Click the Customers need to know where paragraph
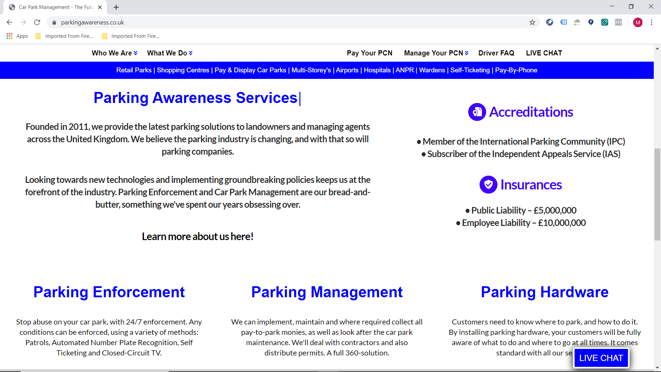Image resolution: width=661 pixels, height=372 pixels. point(545,338)
